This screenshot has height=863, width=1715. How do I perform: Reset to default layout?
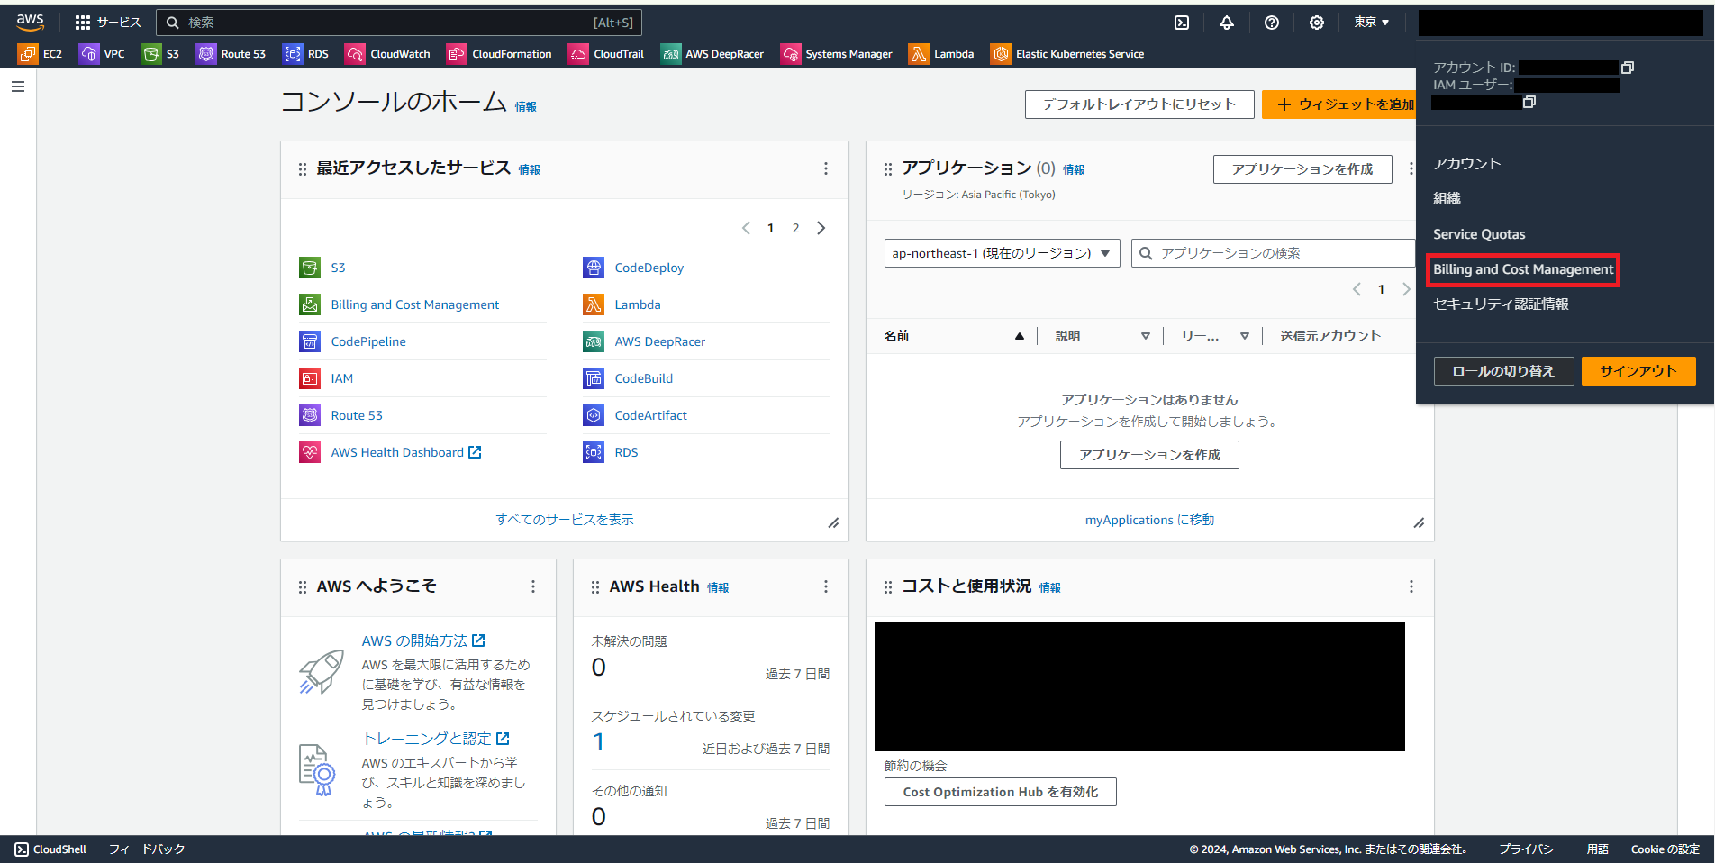coord(1139,104)
